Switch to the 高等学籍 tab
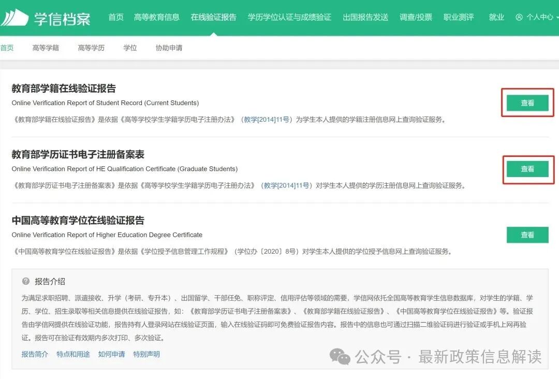The image size is (559, 379). (46, 47)
